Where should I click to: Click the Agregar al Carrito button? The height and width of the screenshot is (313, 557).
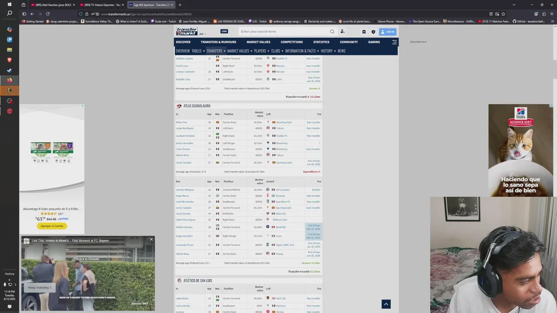(x=52, y=226)
